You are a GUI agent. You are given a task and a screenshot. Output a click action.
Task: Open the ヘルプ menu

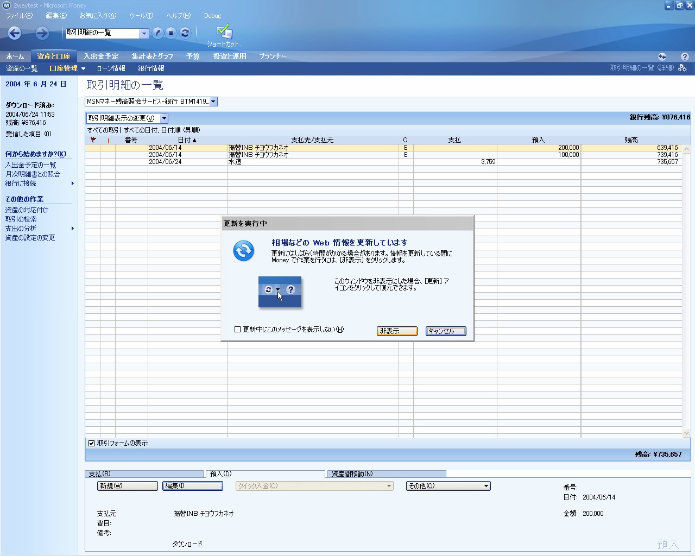click(x=178, y=16)
